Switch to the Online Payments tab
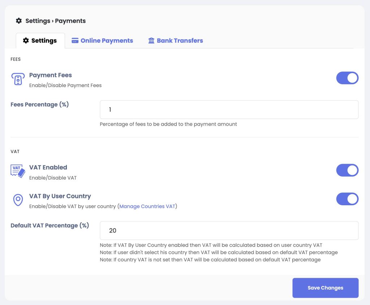Image resolution: width=370 pixels, height=305 pixels. [x=102, y=40]
